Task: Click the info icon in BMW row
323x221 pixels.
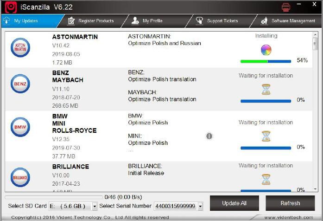Action: click(209, 136)
